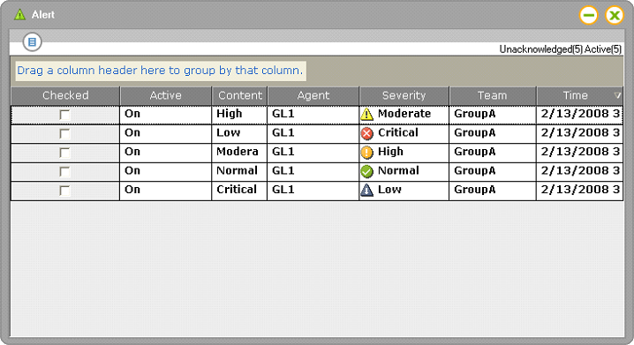Click the green Alert triangle title icon

point(19,15)
